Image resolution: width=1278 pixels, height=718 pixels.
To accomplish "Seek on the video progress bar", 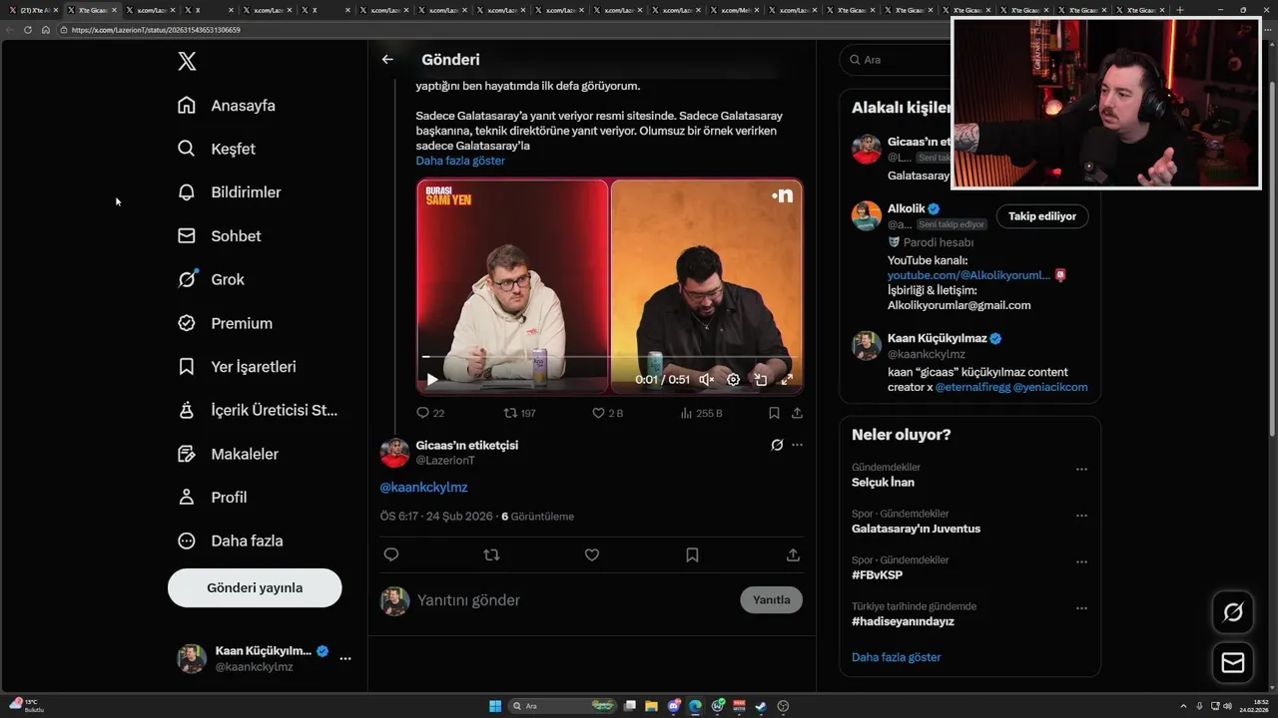I will coord(609,357).
